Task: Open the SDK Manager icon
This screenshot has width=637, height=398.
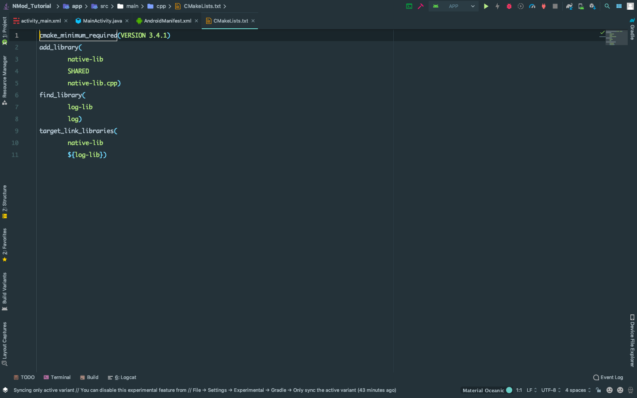Action: coord(591,6)
